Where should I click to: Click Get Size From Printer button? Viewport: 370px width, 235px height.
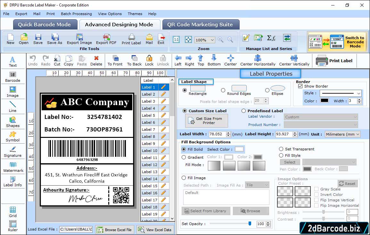coord(207,121)
